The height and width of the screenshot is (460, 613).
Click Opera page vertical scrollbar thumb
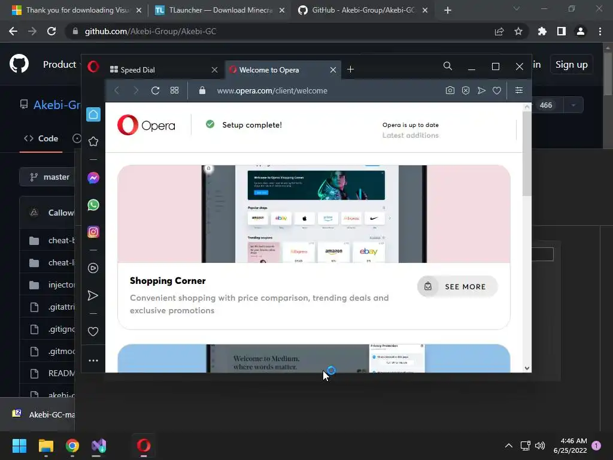527,153
